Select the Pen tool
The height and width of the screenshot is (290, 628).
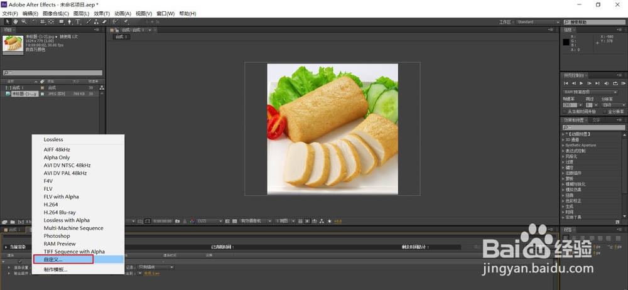70,21
